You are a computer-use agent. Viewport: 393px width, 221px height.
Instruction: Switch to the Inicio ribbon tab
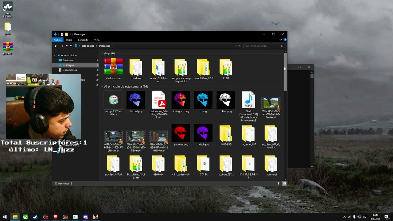pyautogui.click(x=69, y=40)
